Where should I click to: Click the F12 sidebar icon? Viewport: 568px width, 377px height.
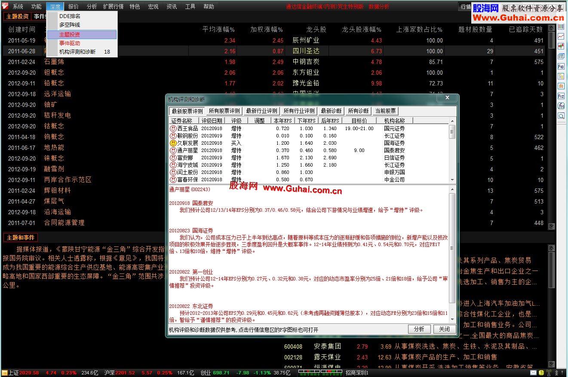point(561,96)
